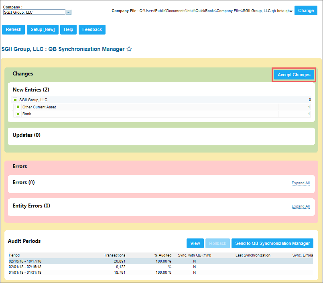Click the favorite star icon next to title
The height and width of the screenshot is (283, 323).
click(x=129, y=49)
